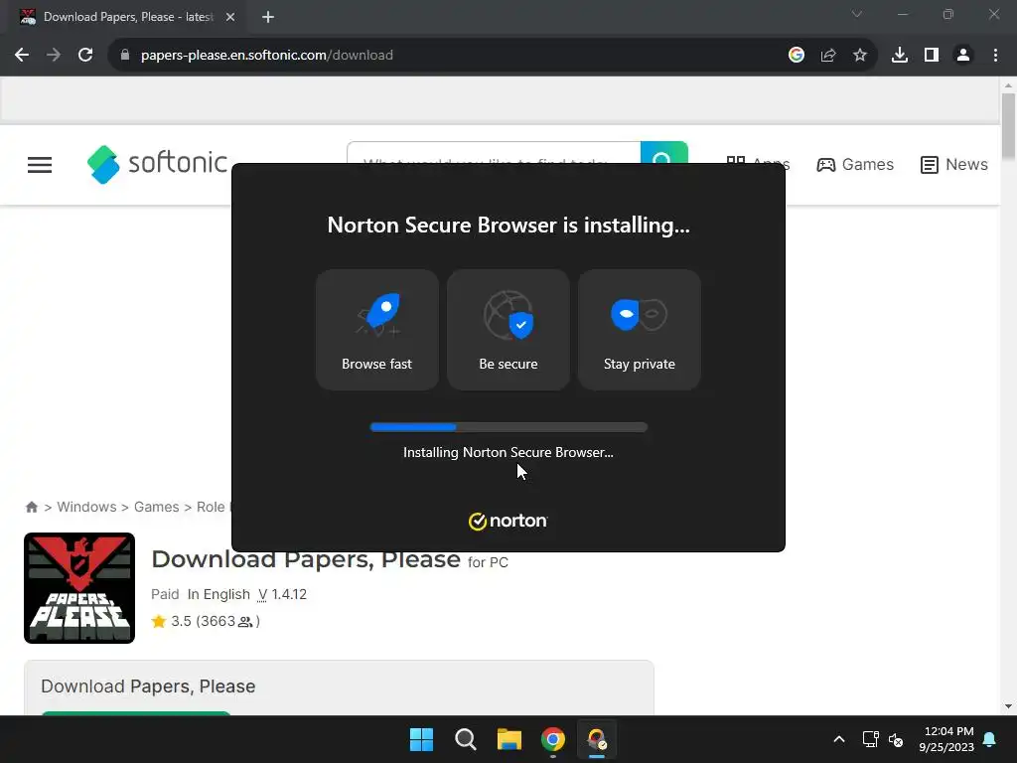Viewport: 1017px width, 763px height.
Task: Open clock showing 12:04 PM
Action: point(946,739)
